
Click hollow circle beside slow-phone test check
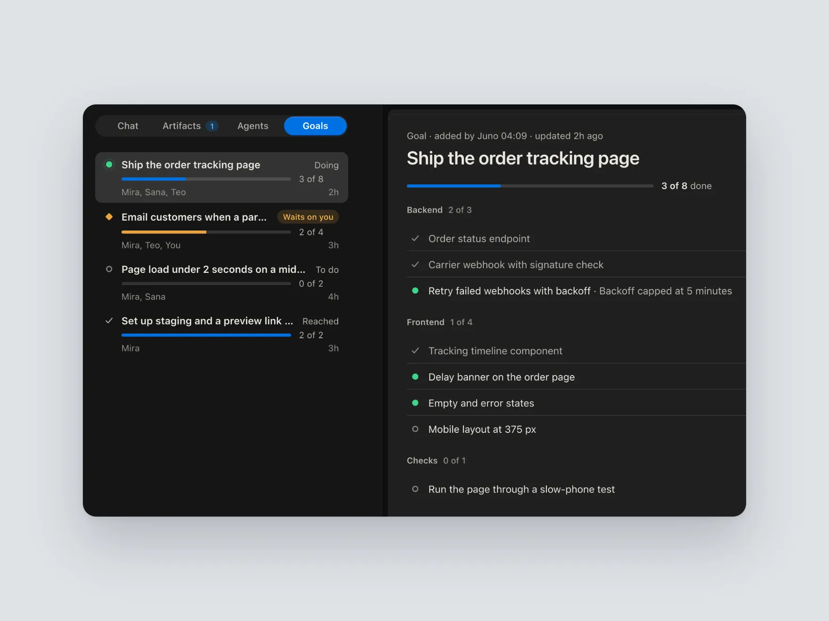click(415, 489)
